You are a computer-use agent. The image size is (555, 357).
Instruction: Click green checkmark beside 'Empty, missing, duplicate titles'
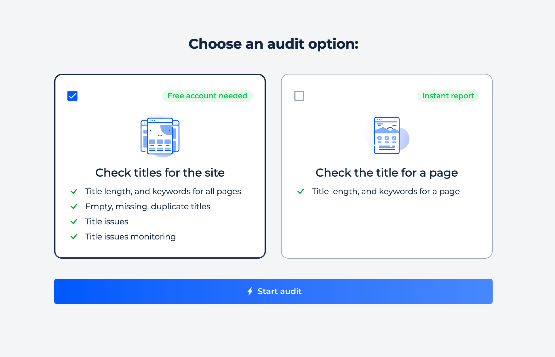pos(74,206)
